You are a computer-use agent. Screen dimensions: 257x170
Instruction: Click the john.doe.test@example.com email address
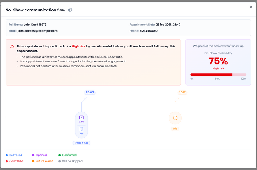tap(37, 31)
